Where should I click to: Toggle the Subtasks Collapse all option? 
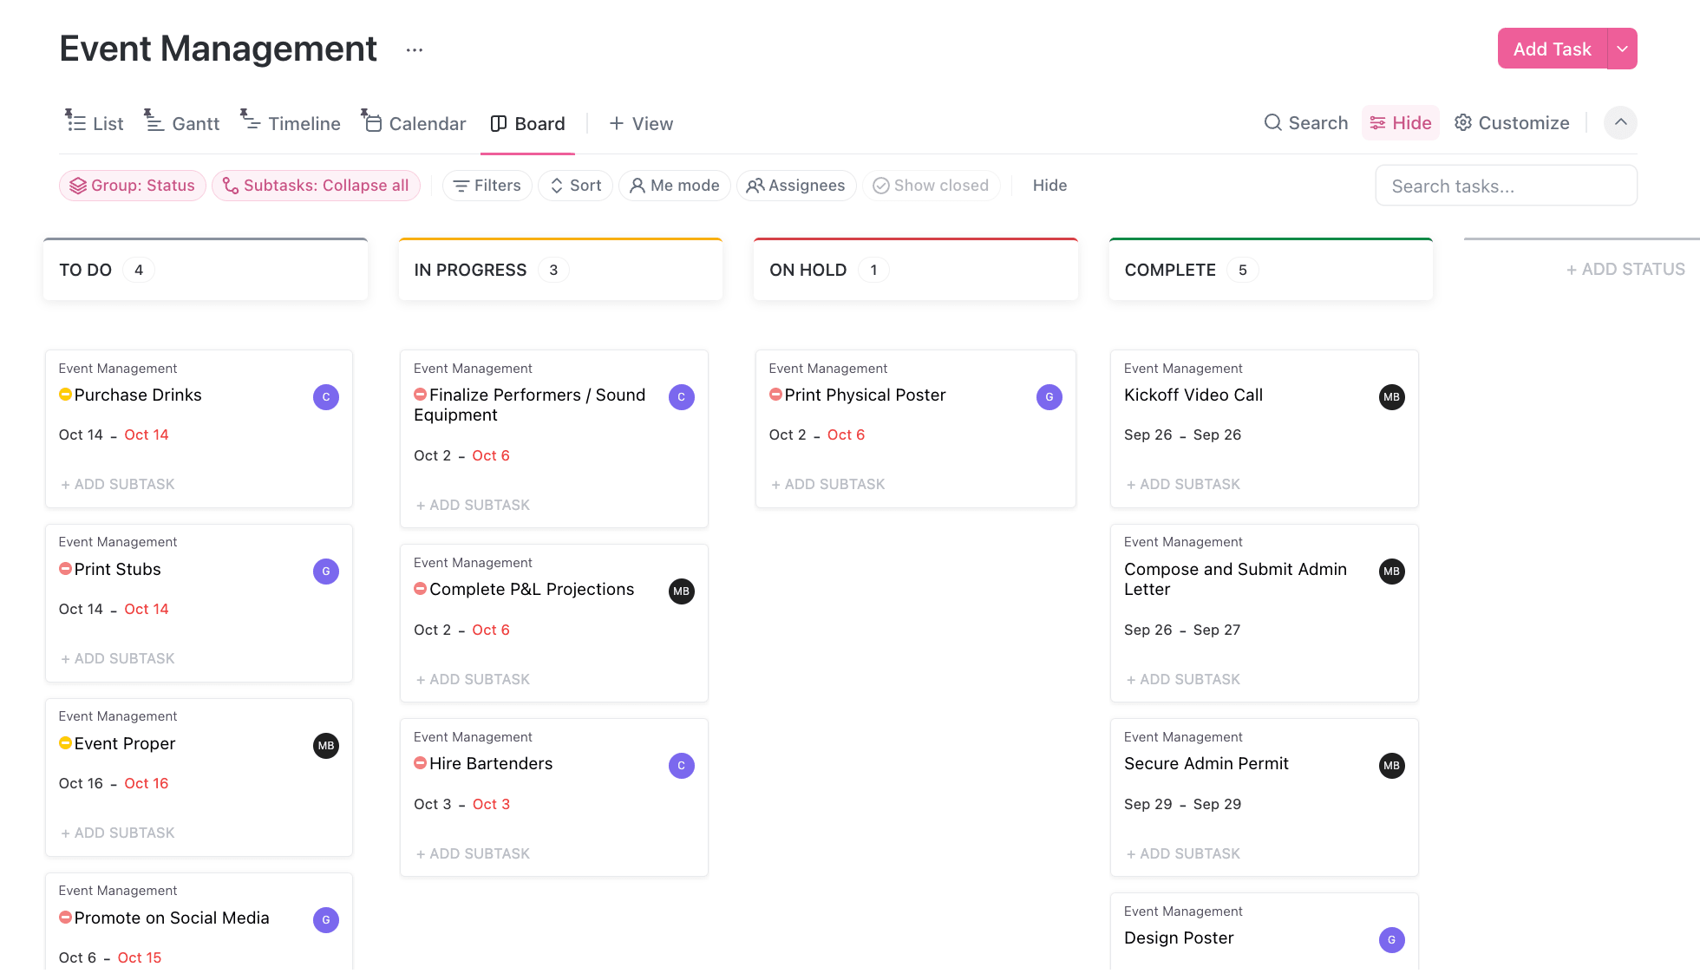coord(317,185)
